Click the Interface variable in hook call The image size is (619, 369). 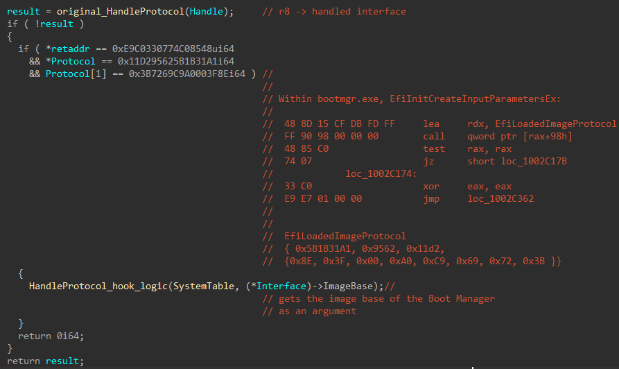[x=281, y=286]
